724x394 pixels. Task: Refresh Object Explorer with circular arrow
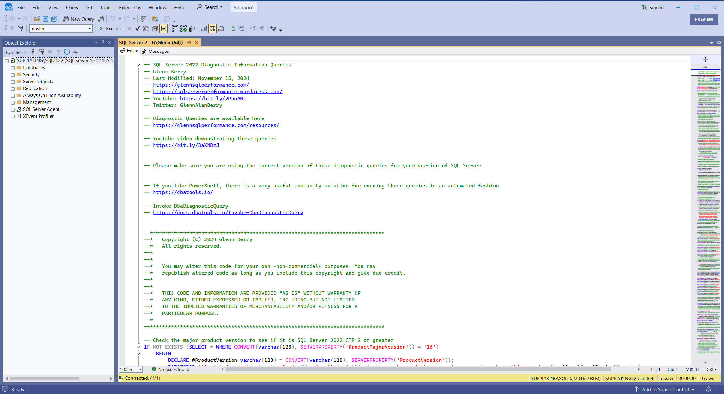point(67,52)
